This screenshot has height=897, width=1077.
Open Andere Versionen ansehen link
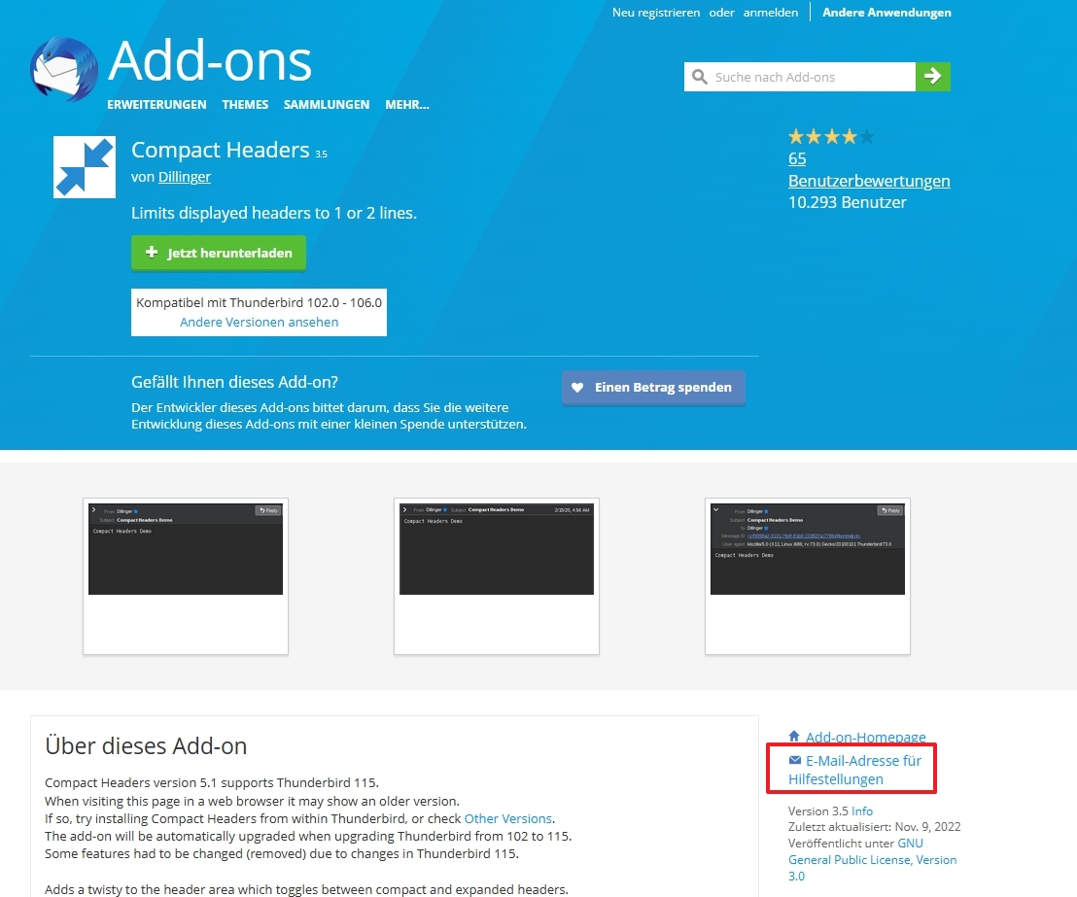pos(259,322)
